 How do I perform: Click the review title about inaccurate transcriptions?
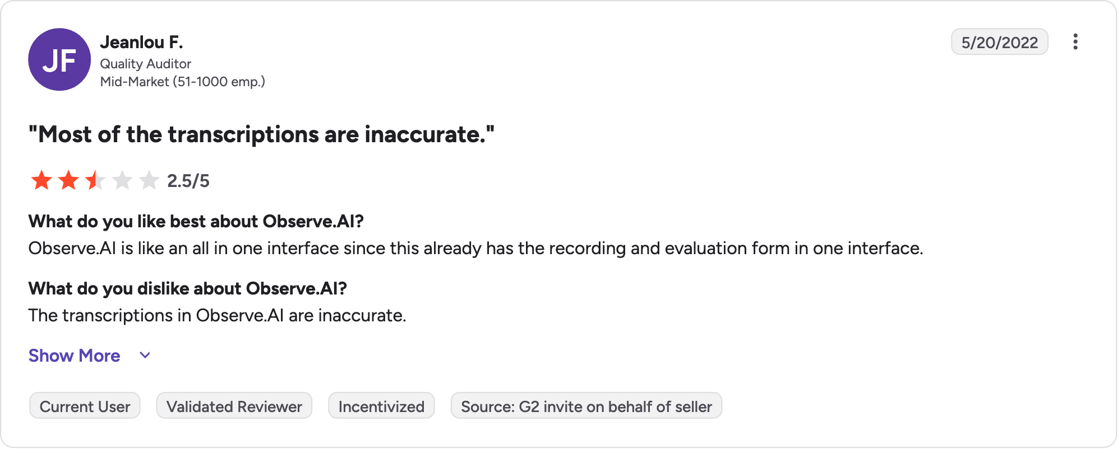tap(262, 134)
